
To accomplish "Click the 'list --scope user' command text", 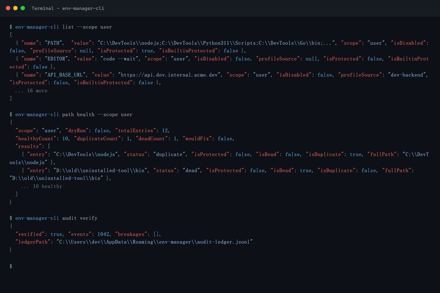I will (87, 27).
